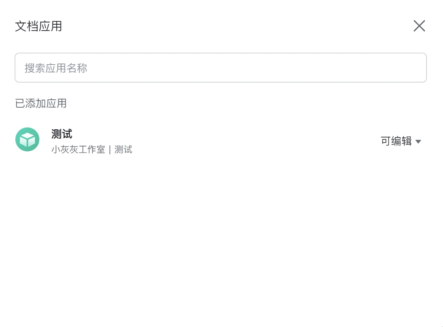Click the 小灰灰工作室 developer text
Viewport: 443px width, 327px height.
(x=78, y=149)
